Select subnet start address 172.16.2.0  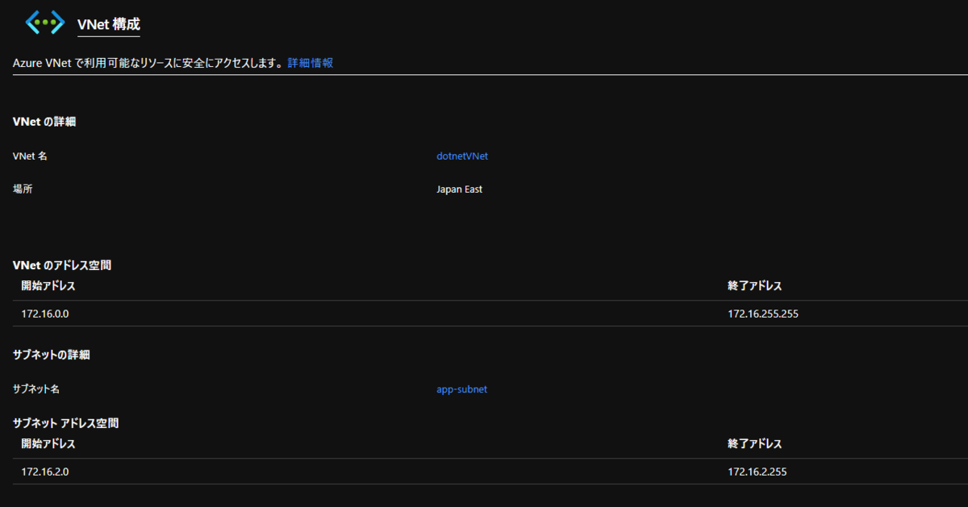[x=46, y=472]
